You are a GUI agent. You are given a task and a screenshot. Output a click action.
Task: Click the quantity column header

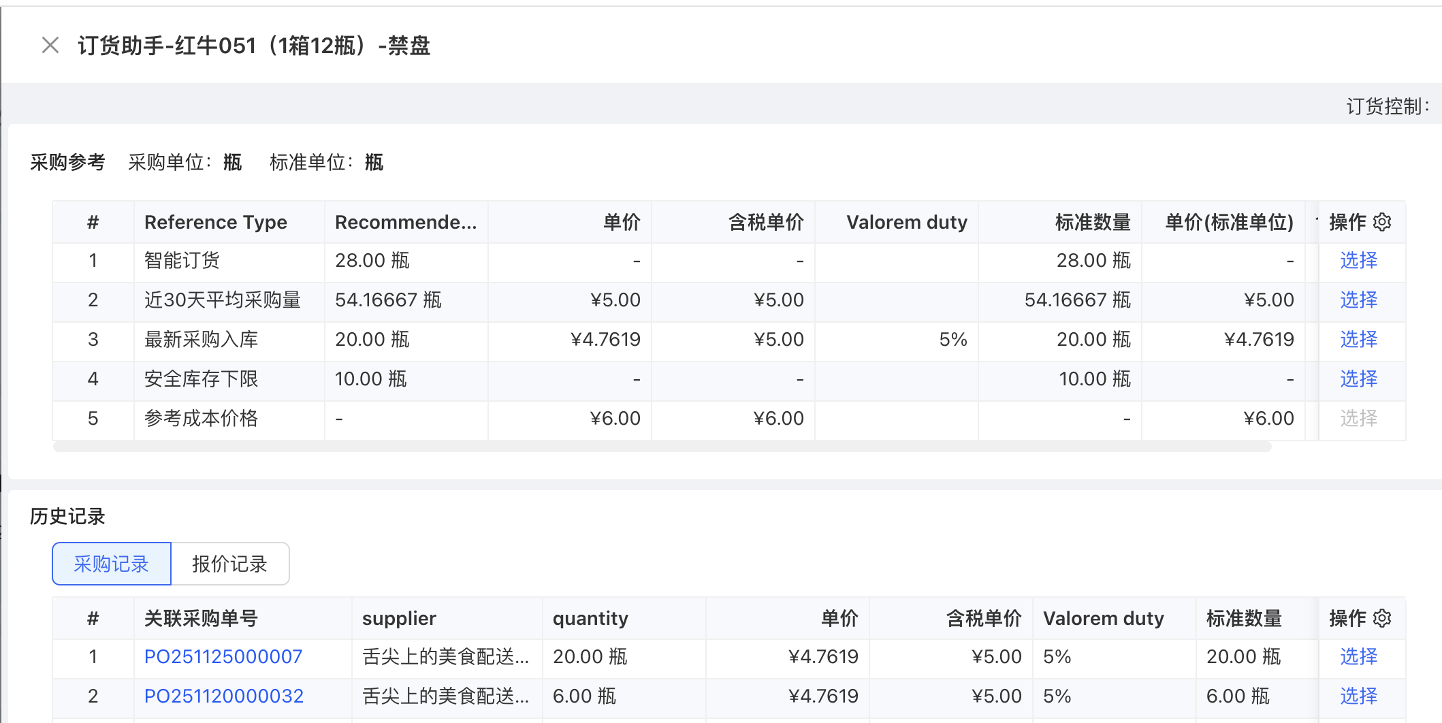[x=590, y=619]
